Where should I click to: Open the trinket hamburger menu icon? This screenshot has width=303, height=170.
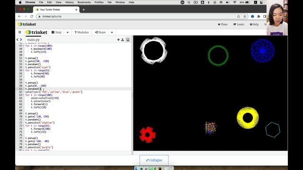[x=20, y=32]
